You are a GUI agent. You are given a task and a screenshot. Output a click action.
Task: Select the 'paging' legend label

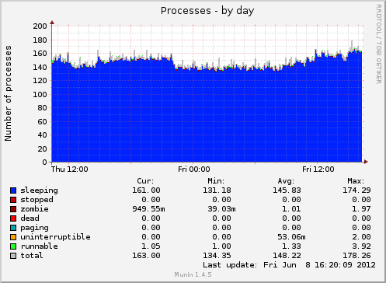tap(34, 228)
